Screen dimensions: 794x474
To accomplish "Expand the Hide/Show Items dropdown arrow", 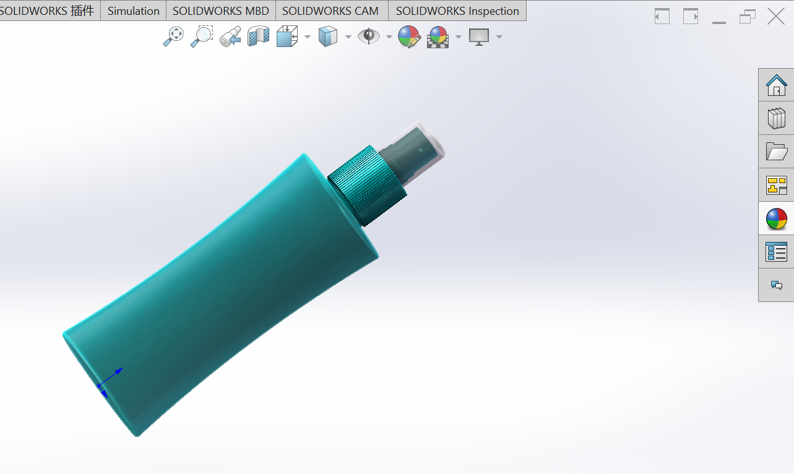I will 389,37.
